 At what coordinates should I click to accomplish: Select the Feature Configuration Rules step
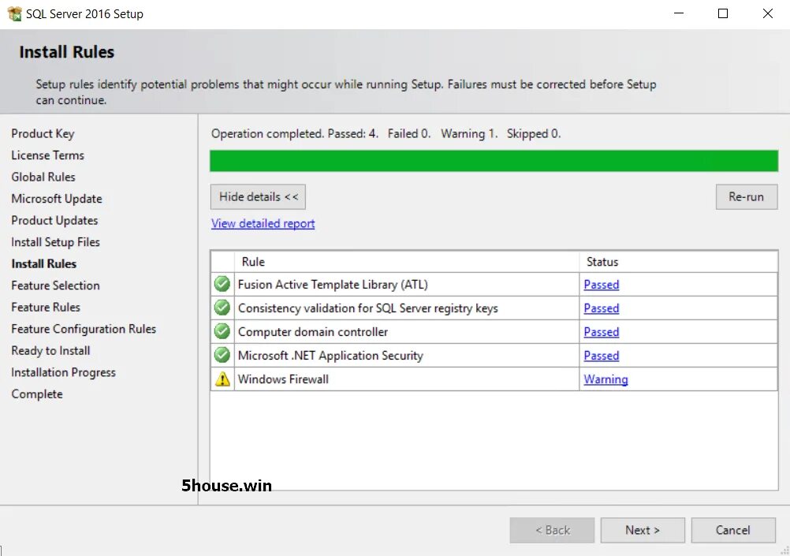84,329
